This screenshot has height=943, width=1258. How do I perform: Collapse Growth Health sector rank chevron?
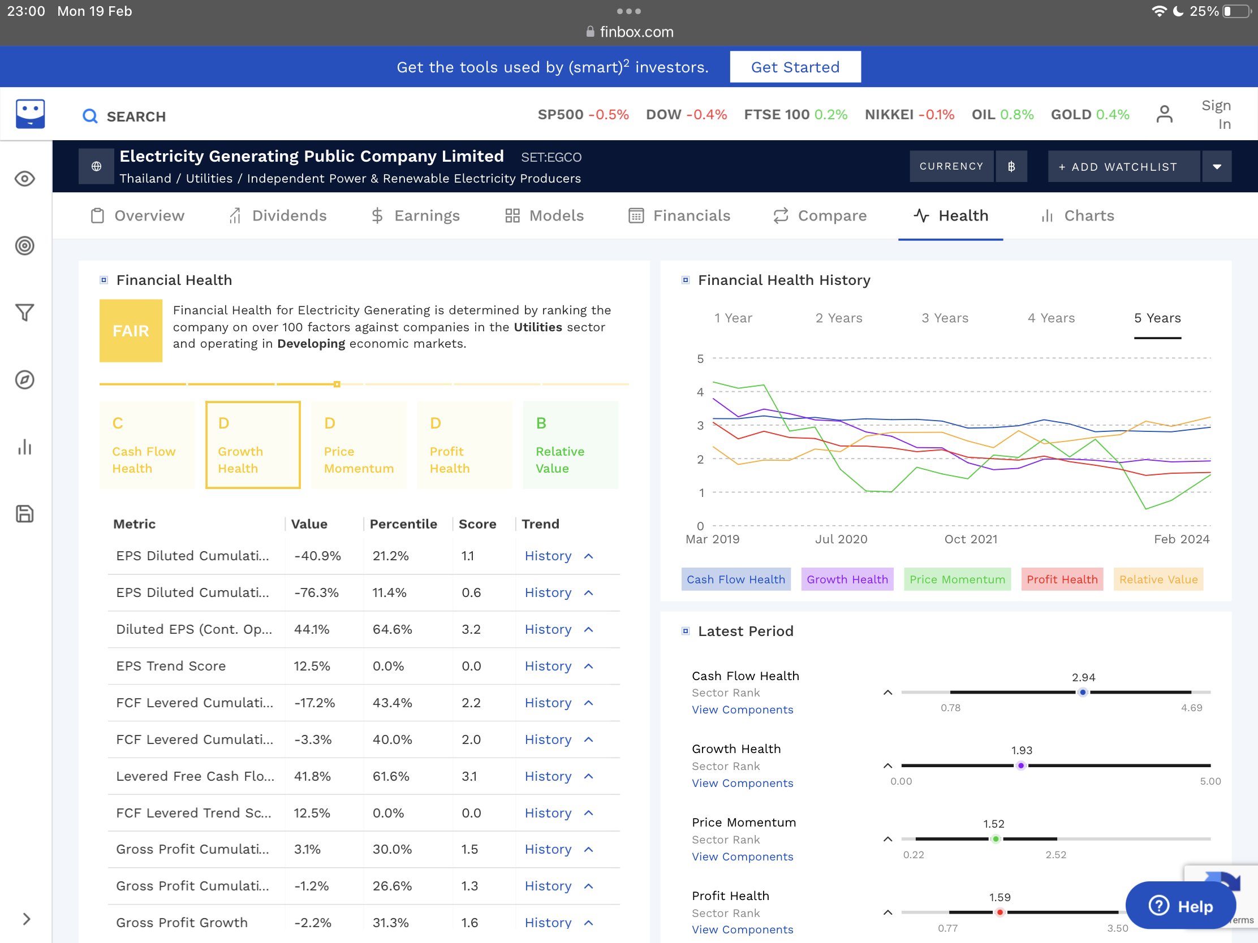tap(888, 765)
